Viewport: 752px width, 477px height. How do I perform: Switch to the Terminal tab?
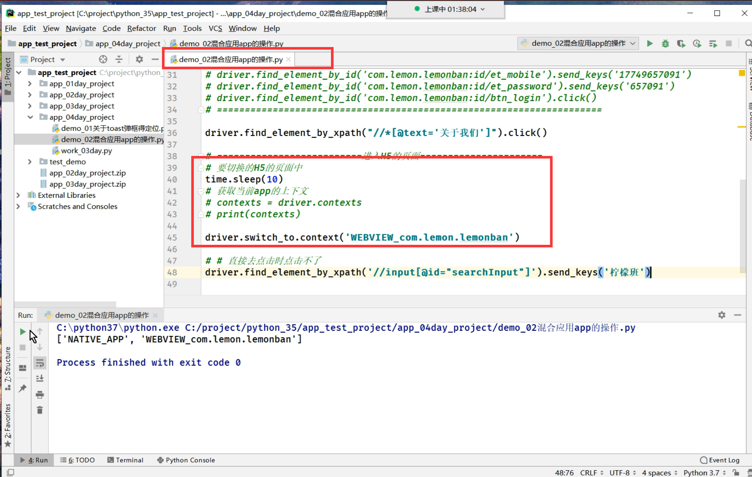(x=125, y=460)
